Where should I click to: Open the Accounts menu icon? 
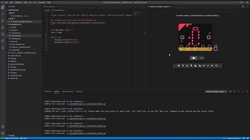coord(3,127)
